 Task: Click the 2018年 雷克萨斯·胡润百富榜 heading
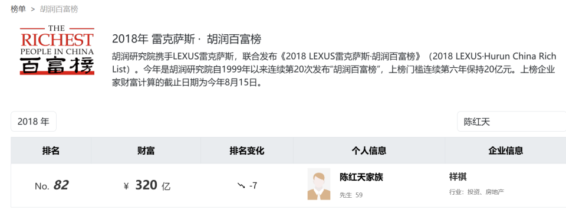(x=187, y=39)
